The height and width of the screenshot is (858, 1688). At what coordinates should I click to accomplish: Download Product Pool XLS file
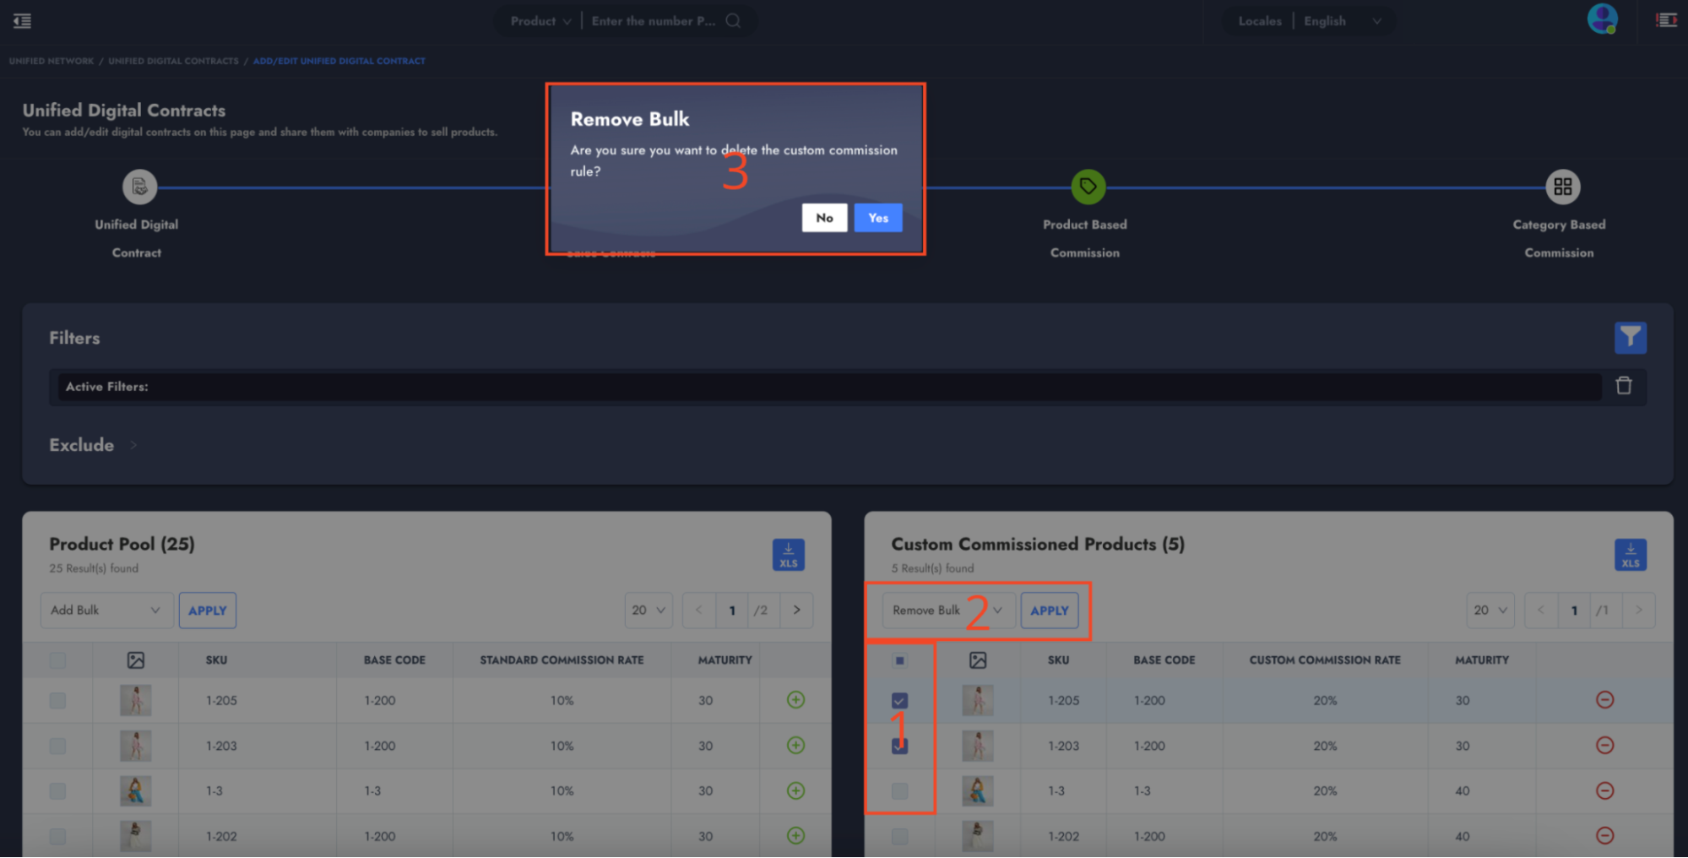click(788, 555)
